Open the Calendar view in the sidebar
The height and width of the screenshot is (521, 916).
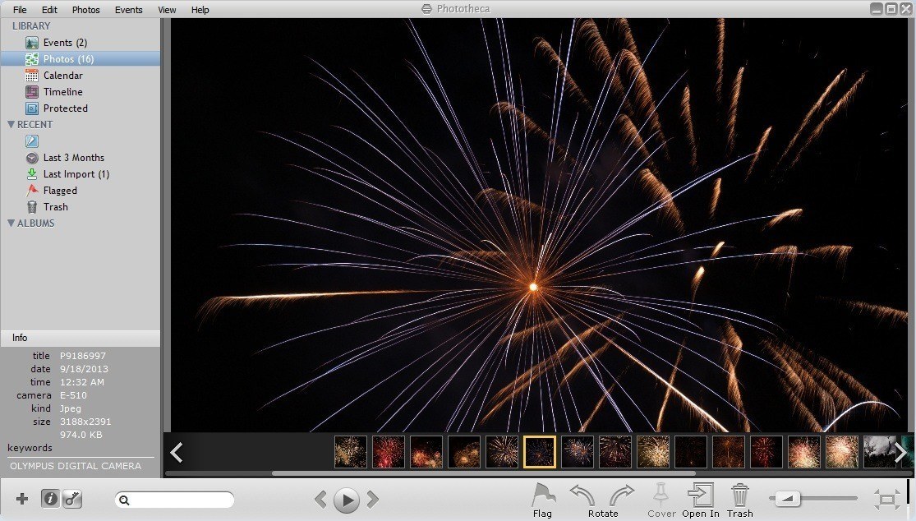pyautogui.click(x=65, y=75)
